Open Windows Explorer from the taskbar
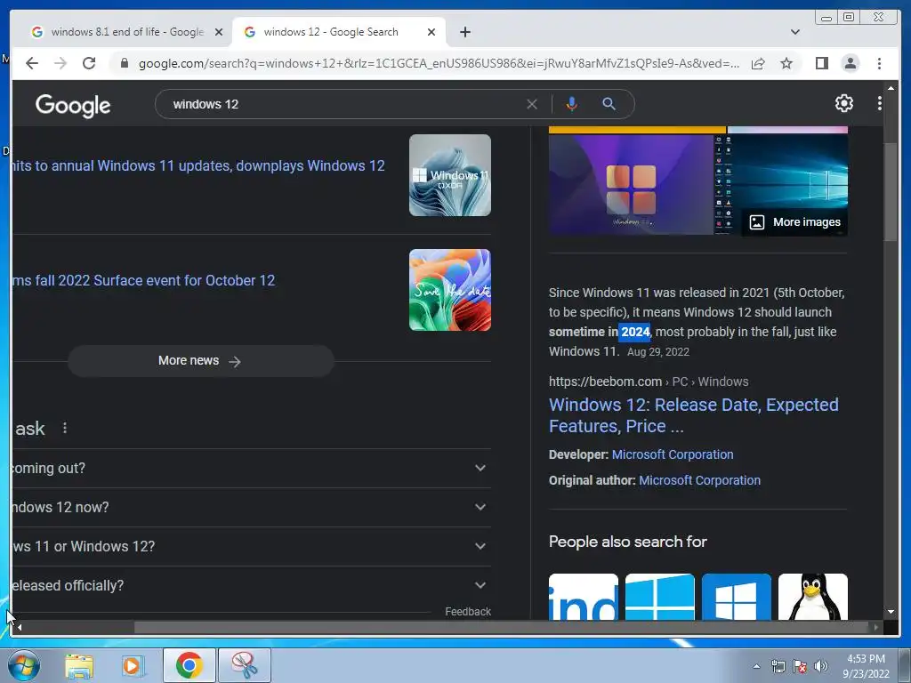Screen dimensions: 911x683 point(79,666)
